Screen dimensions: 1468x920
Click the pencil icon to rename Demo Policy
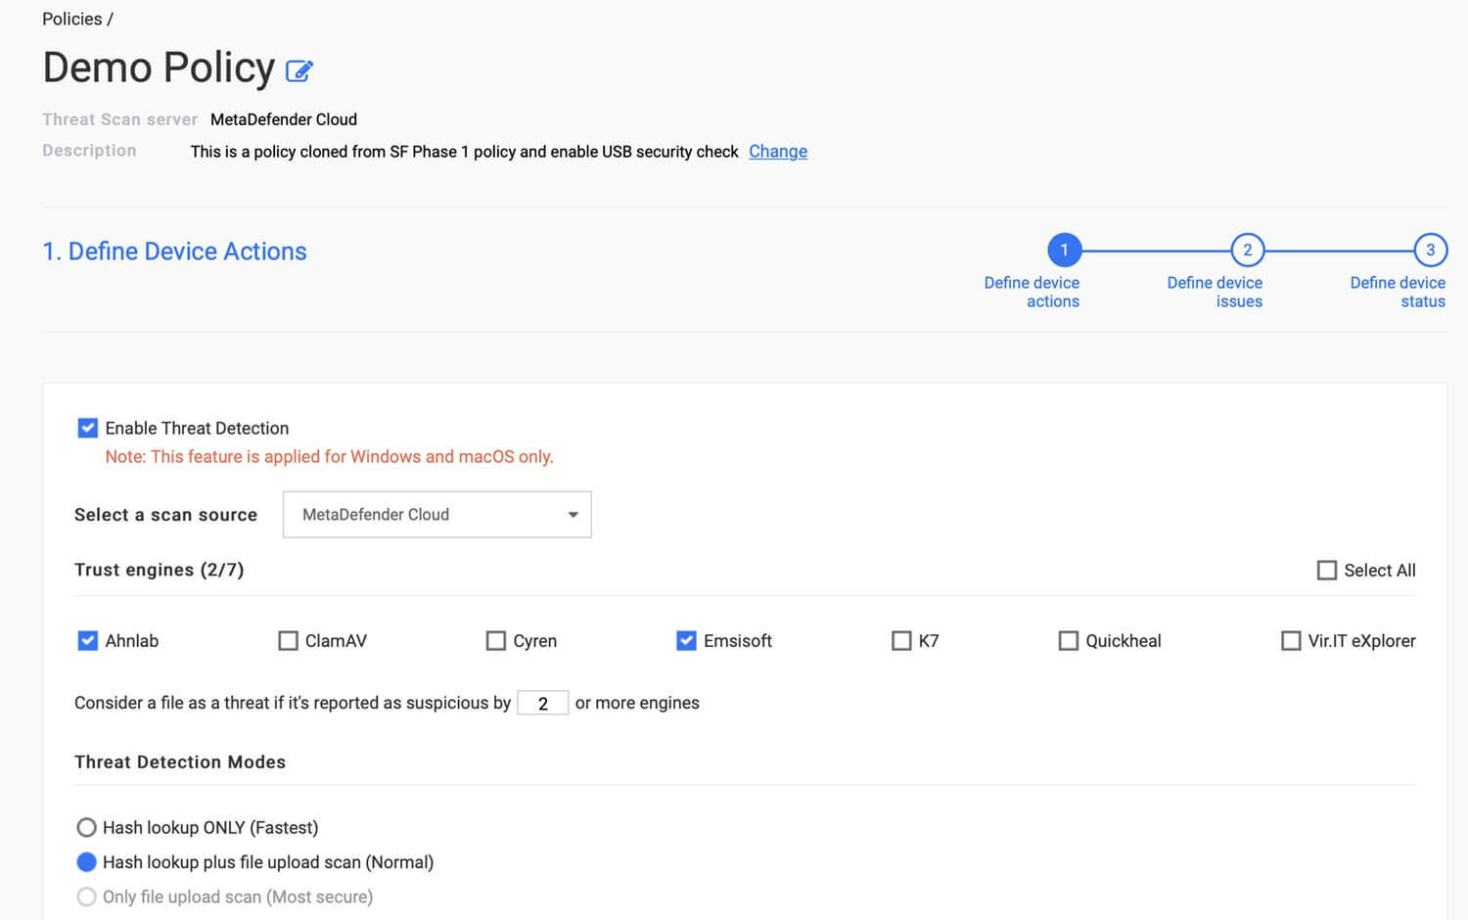[x=298, y=69]
